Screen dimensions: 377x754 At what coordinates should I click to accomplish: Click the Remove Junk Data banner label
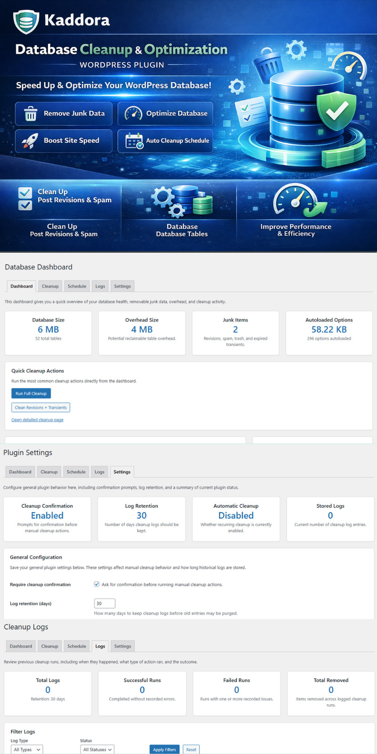pos(74,114)
